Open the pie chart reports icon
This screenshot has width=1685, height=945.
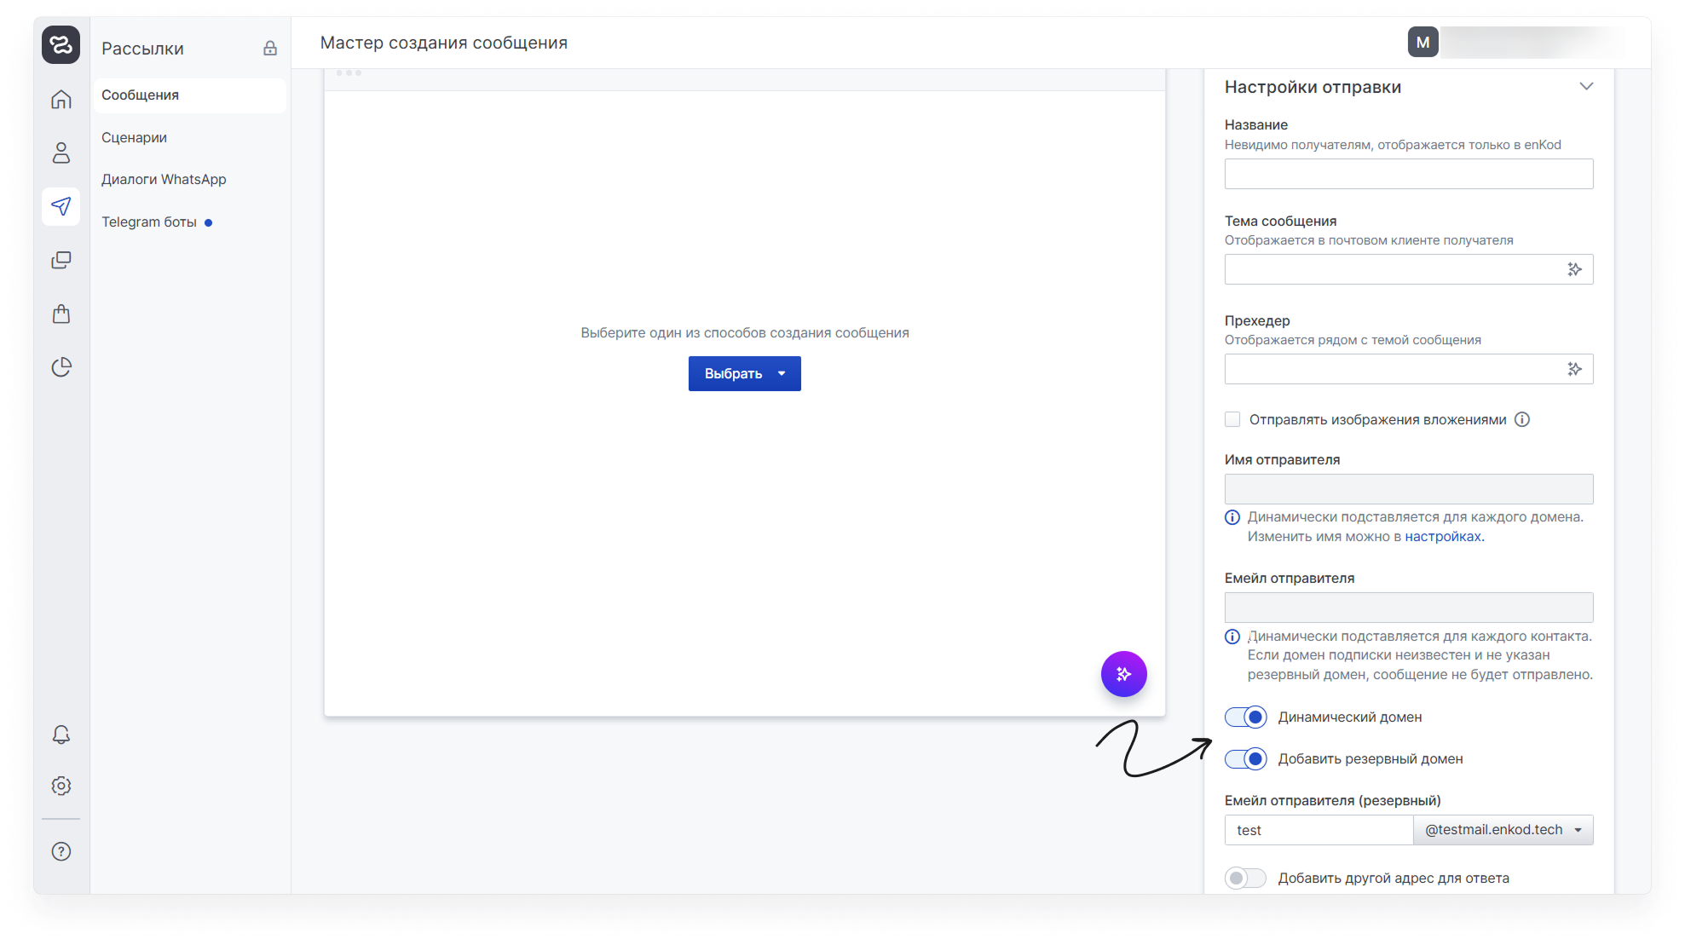click(61, 367)
